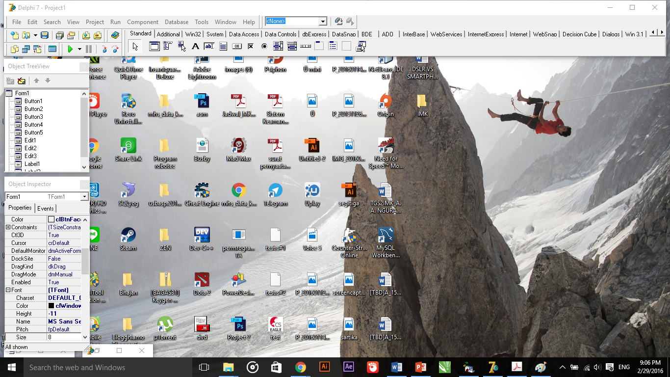Select the Memo component in palette
This screenshot has width=670, height=377.
pyautogui.click(x=223, y=47)
